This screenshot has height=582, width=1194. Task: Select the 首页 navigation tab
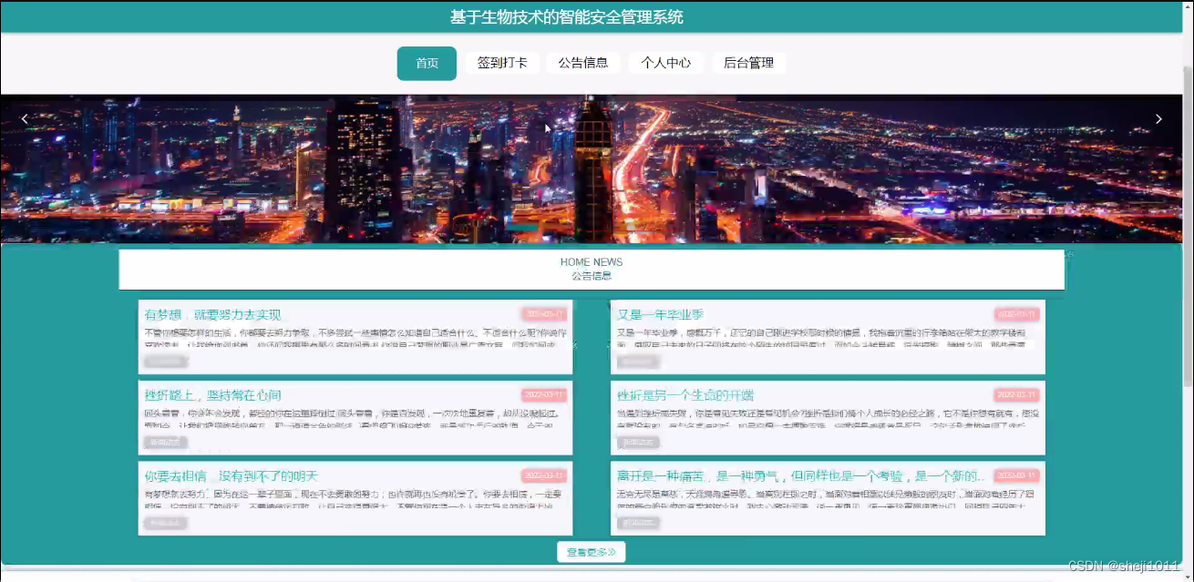(426, 63)
